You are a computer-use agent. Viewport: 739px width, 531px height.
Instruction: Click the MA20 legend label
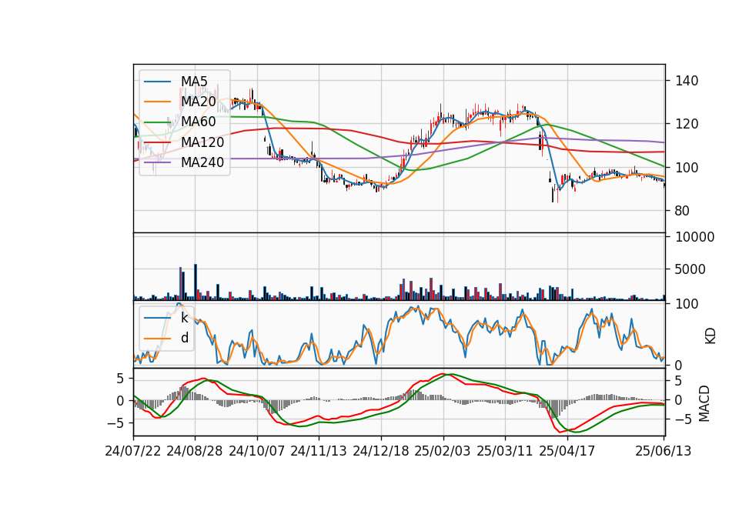[198, 102]
